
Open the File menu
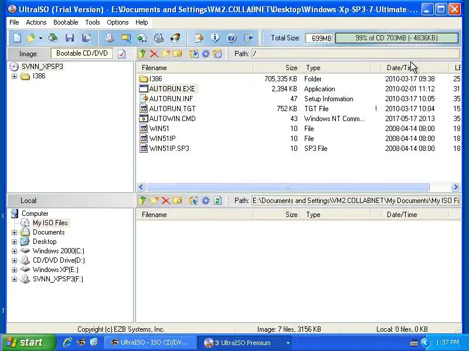14,22
